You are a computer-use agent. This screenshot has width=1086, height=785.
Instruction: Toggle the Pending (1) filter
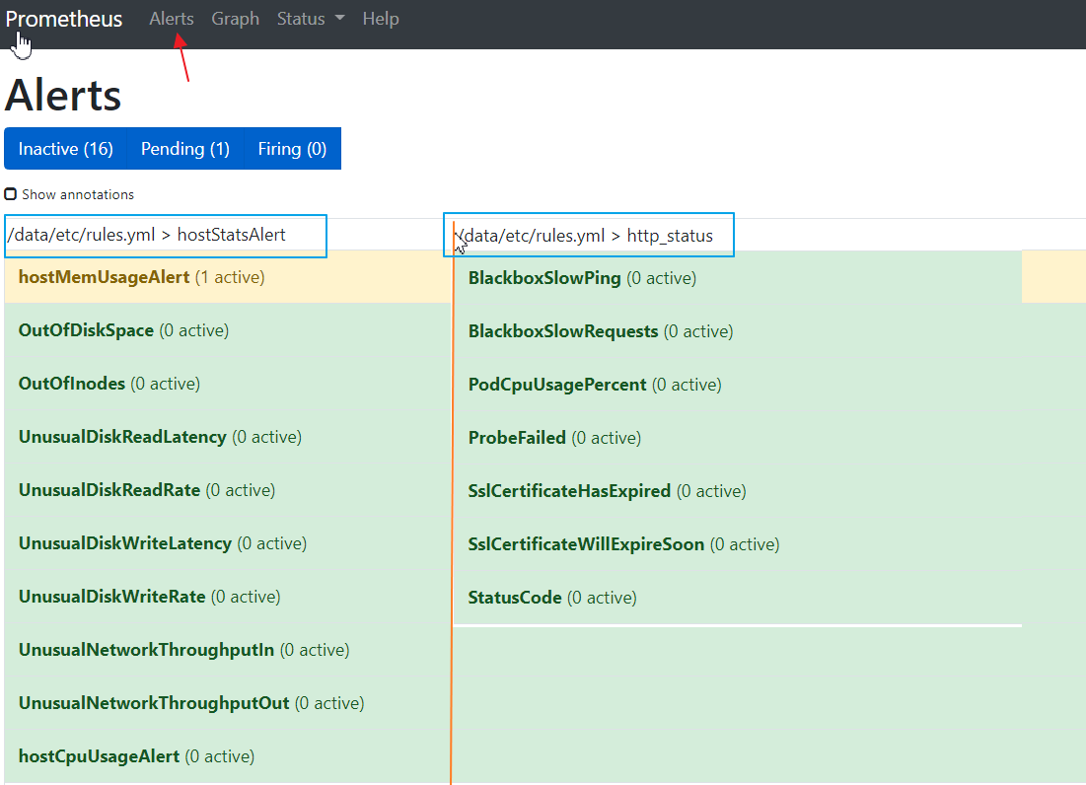(185, 149)
